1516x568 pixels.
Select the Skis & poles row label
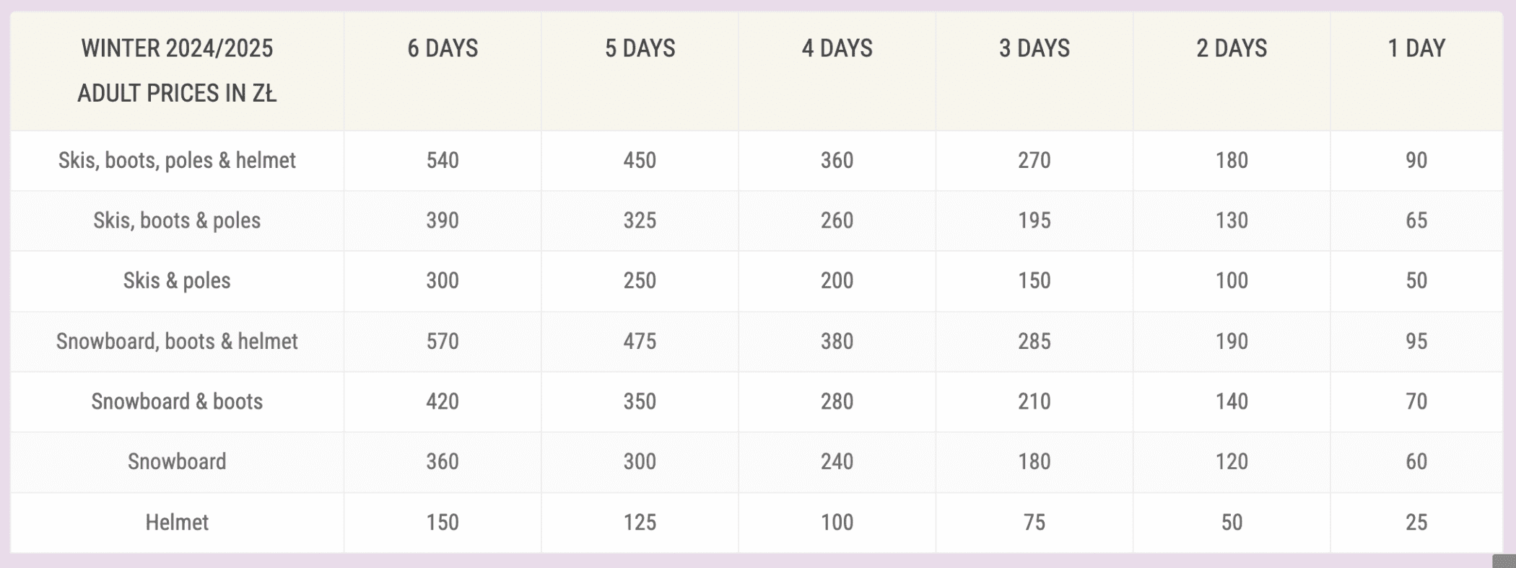click(x=177, y=280)
